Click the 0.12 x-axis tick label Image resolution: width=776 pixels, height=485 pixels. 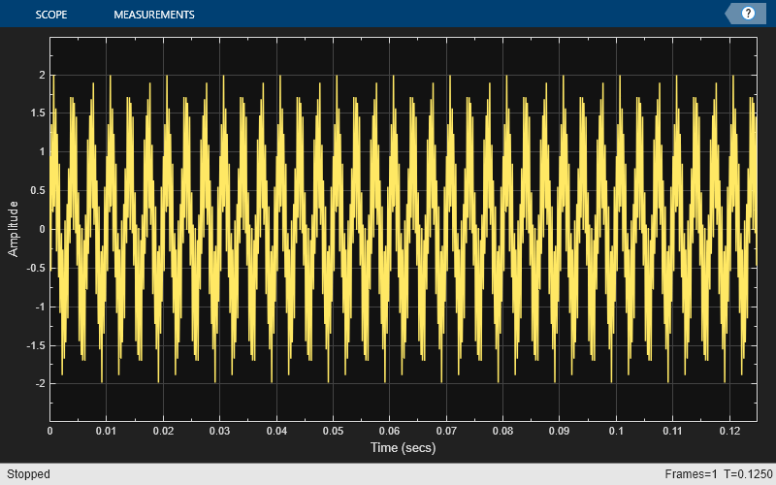pyautogui.click(x=727, y=430)
